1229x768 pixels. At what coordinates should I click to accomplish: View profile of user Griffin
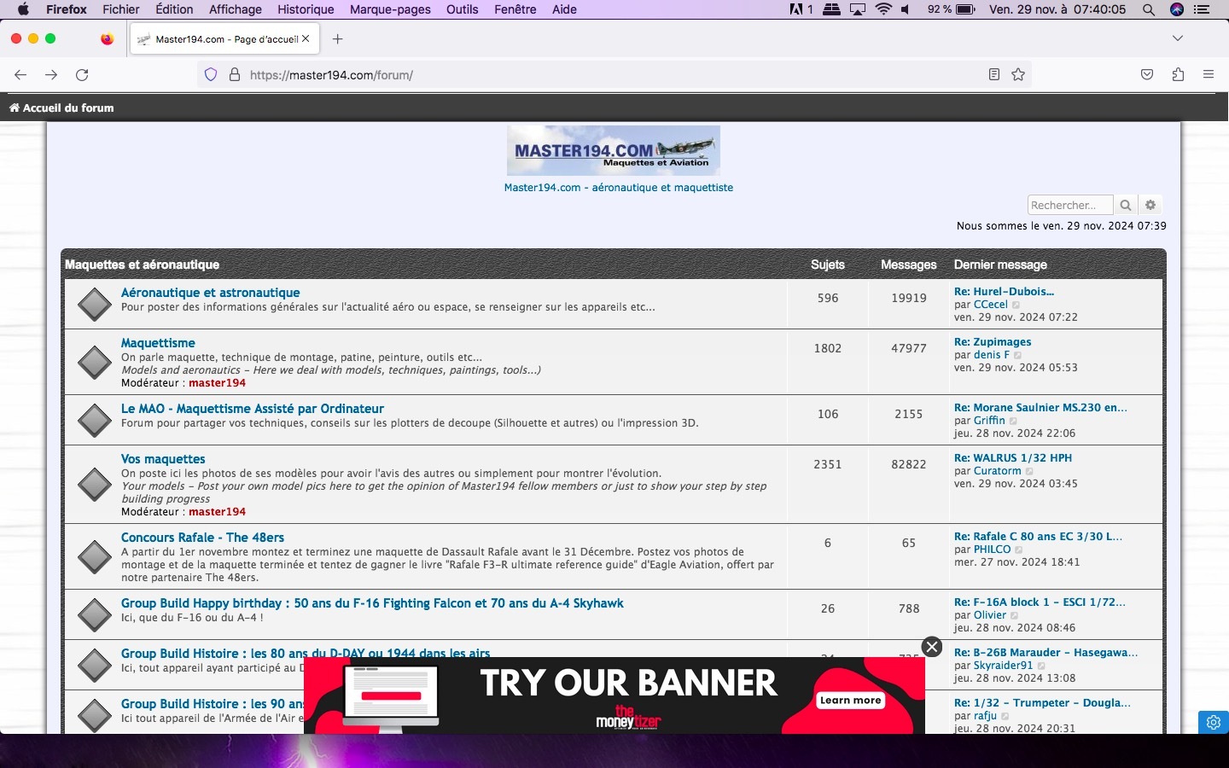[x=989, y=421]
